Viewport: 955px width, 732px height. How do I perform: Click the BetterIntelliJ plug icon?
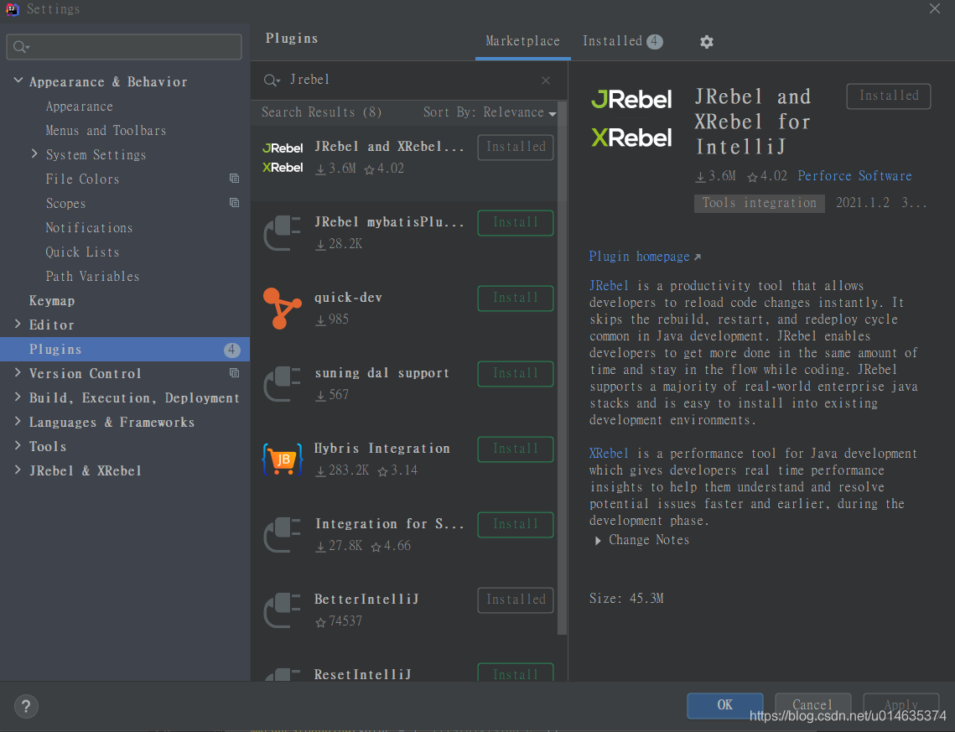coord(282,610)
